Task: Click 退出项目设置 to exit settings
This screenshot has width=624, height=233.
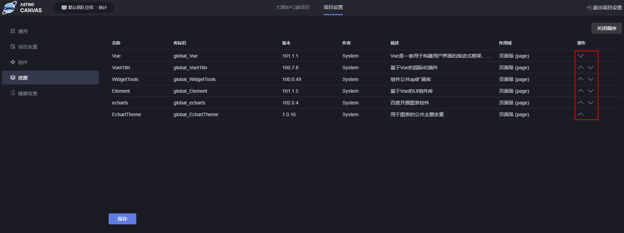Action: (x=604, y=8)
